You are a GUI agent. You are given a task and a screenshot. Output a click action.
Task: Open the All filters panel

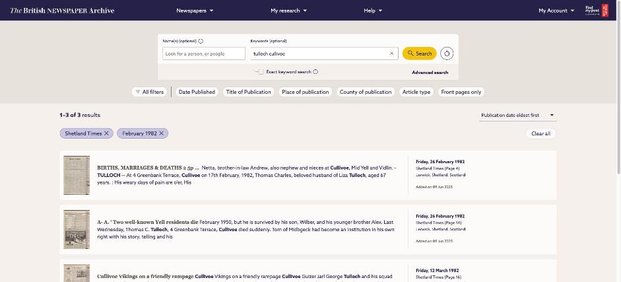[149, 92]
